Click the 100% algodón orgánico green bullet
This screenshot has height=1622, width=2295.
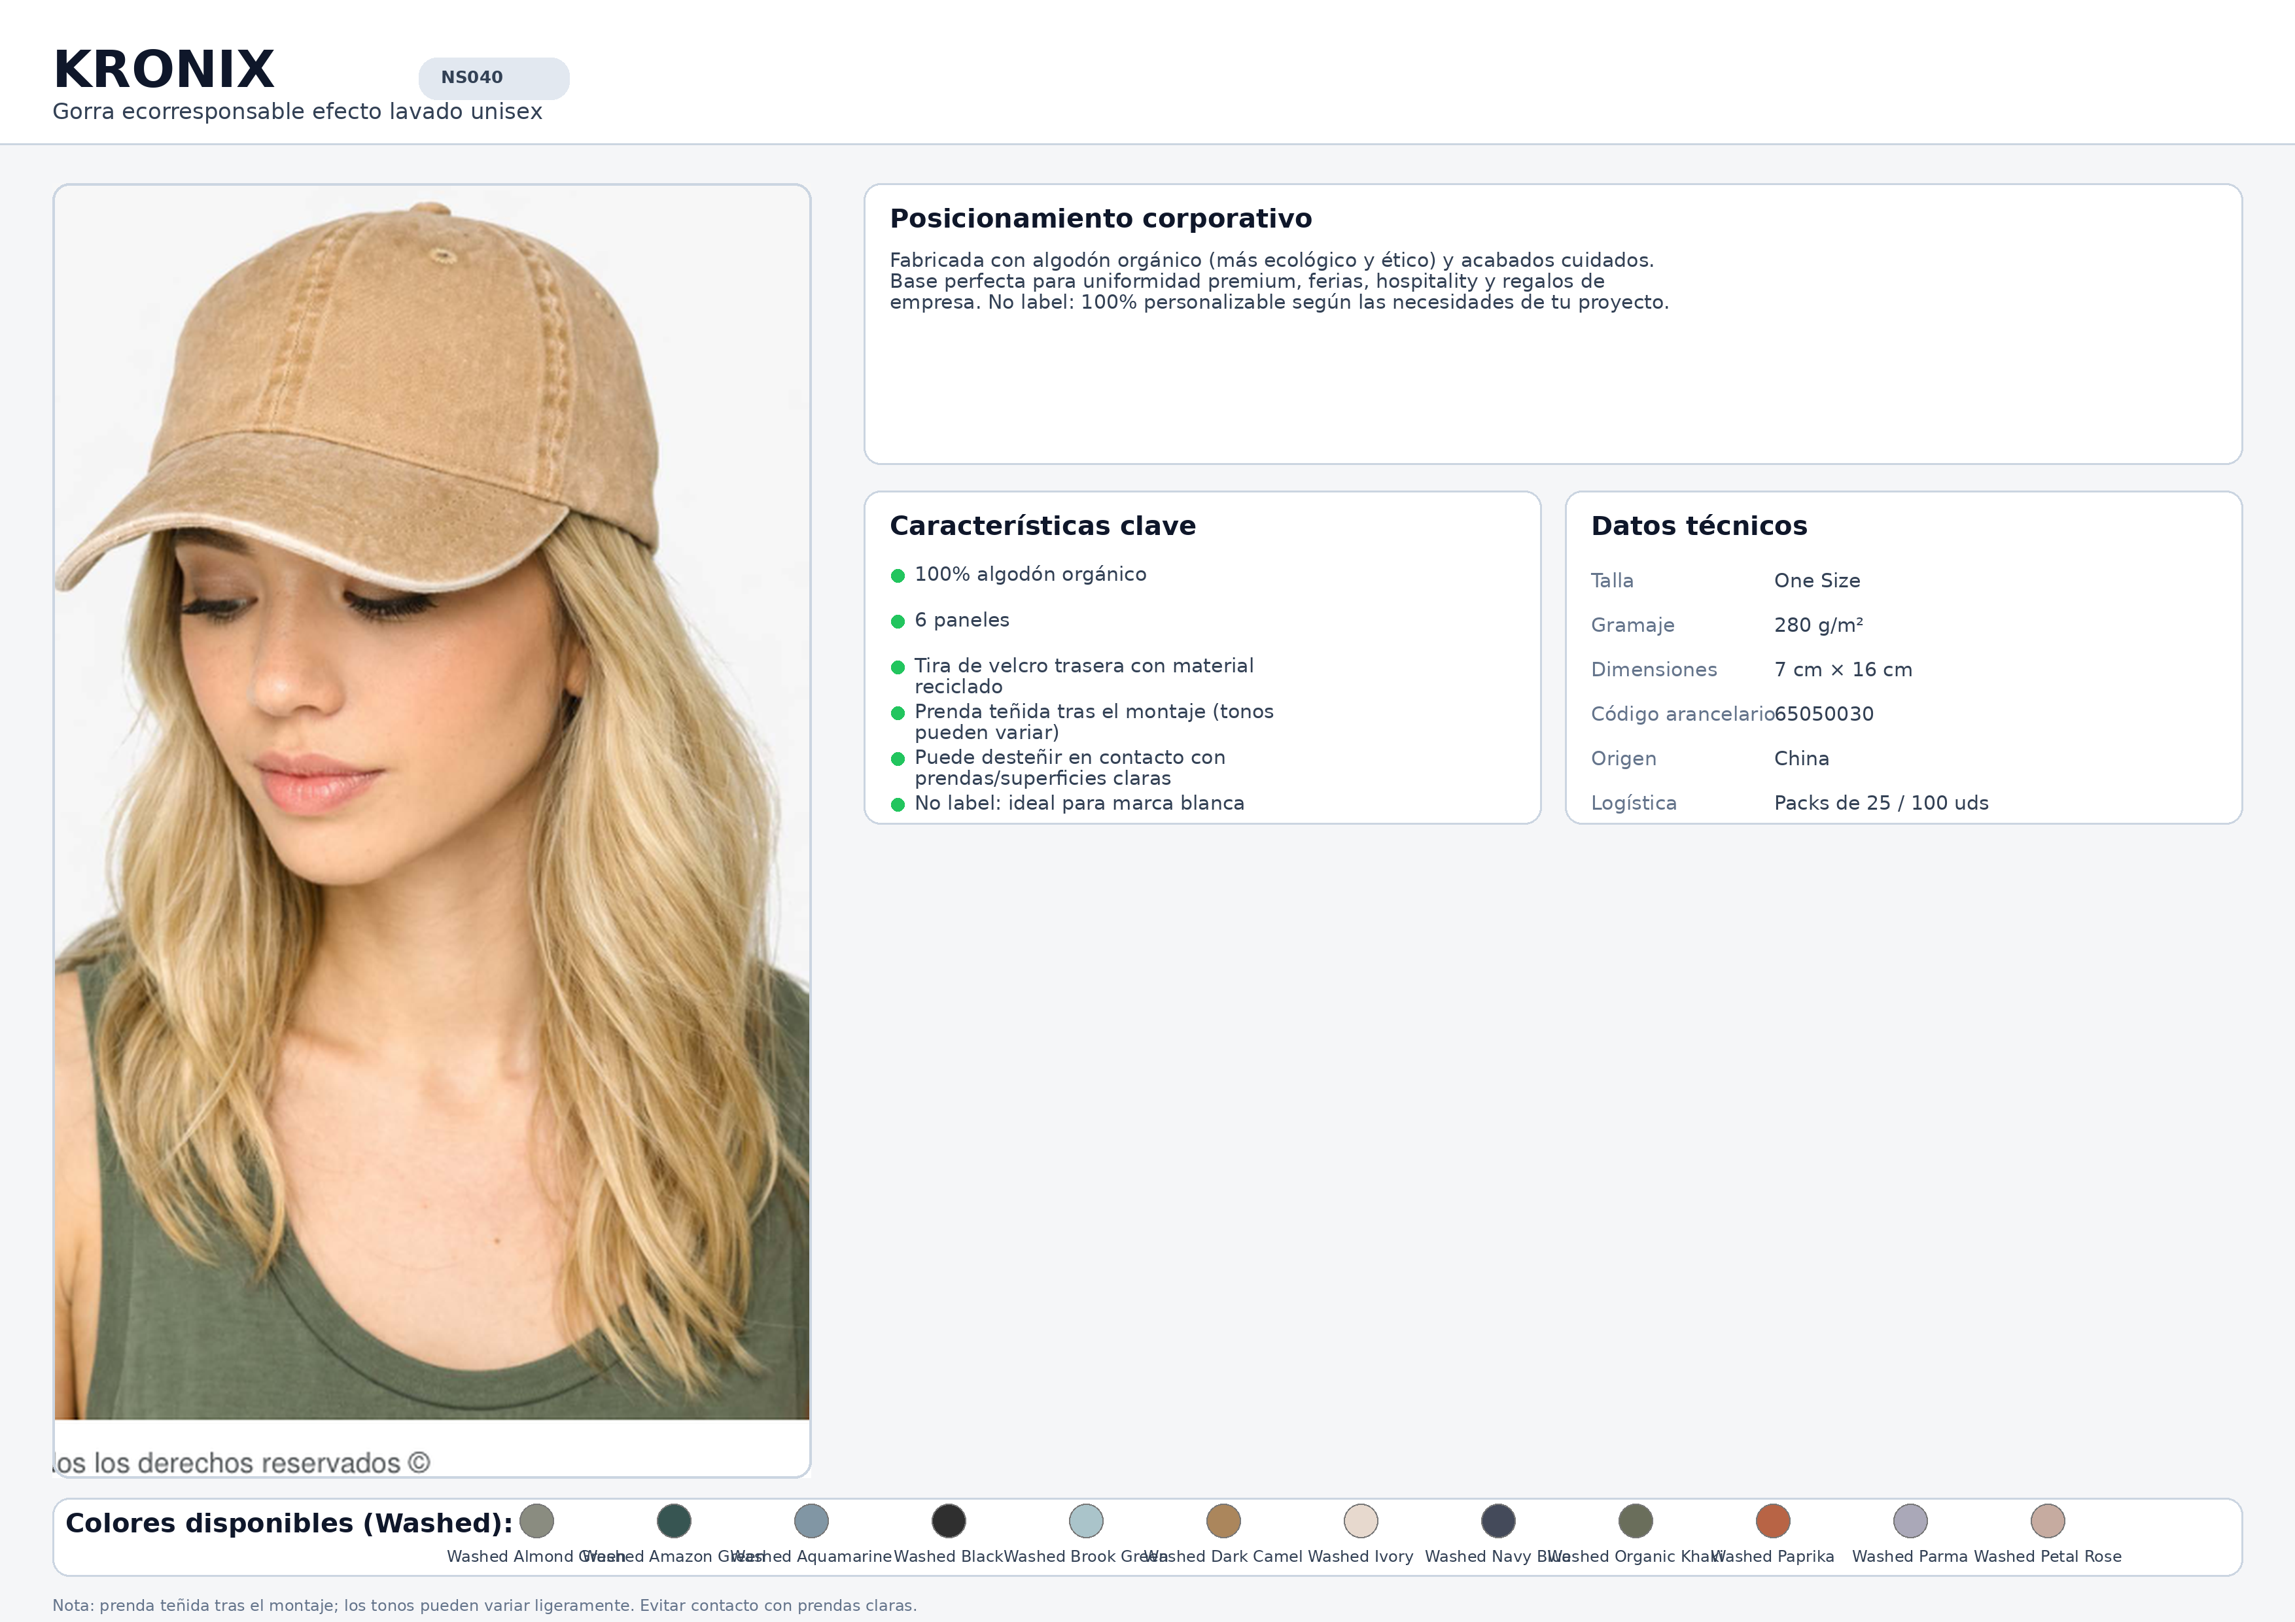[x=898, y=576]
